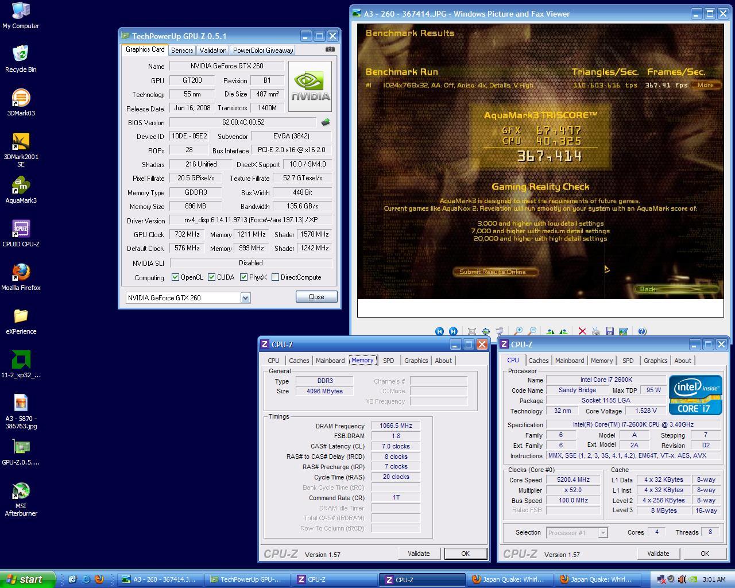Screen dimensions: 735x588
Task: Select the A3 - 5870 - 386763.jpg desktop file
Action: [21, 412]
